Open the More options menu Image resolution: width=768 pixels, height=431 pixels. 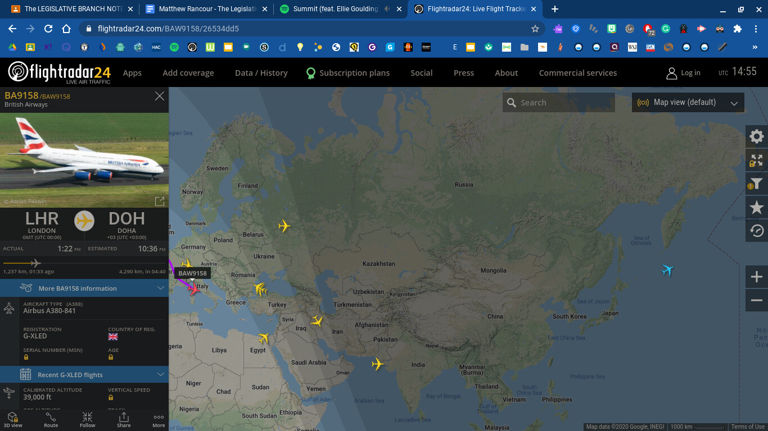[159, 420]
